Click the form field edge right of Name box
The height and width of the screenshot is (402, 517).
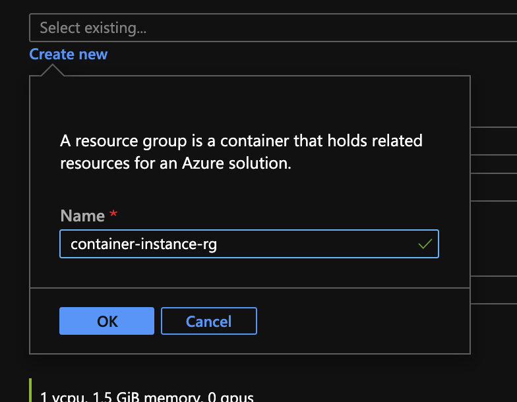(x=493, y=275)
